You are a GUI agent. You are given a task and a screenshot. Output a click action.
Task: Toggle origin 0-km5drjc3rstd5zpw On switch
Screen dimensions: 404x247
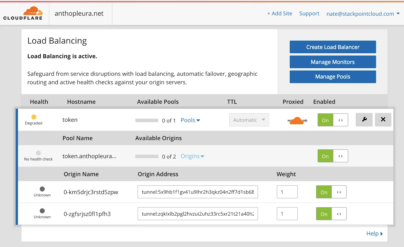pos(331,192)
